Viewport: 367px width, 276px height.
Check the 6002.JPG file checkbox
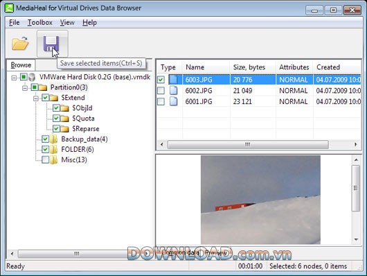pos(161,91)
